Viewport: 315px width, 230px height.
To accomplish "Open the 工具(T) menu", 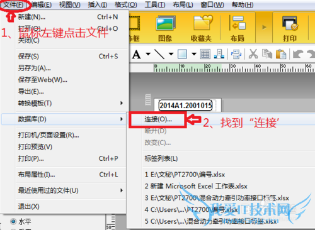I will pyautogui.click(x=155, y=4).
